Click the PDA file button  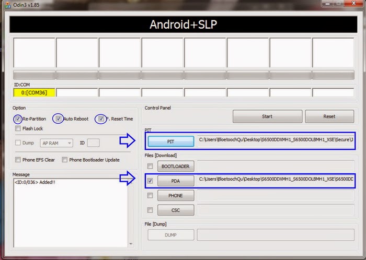pos(176,181)
